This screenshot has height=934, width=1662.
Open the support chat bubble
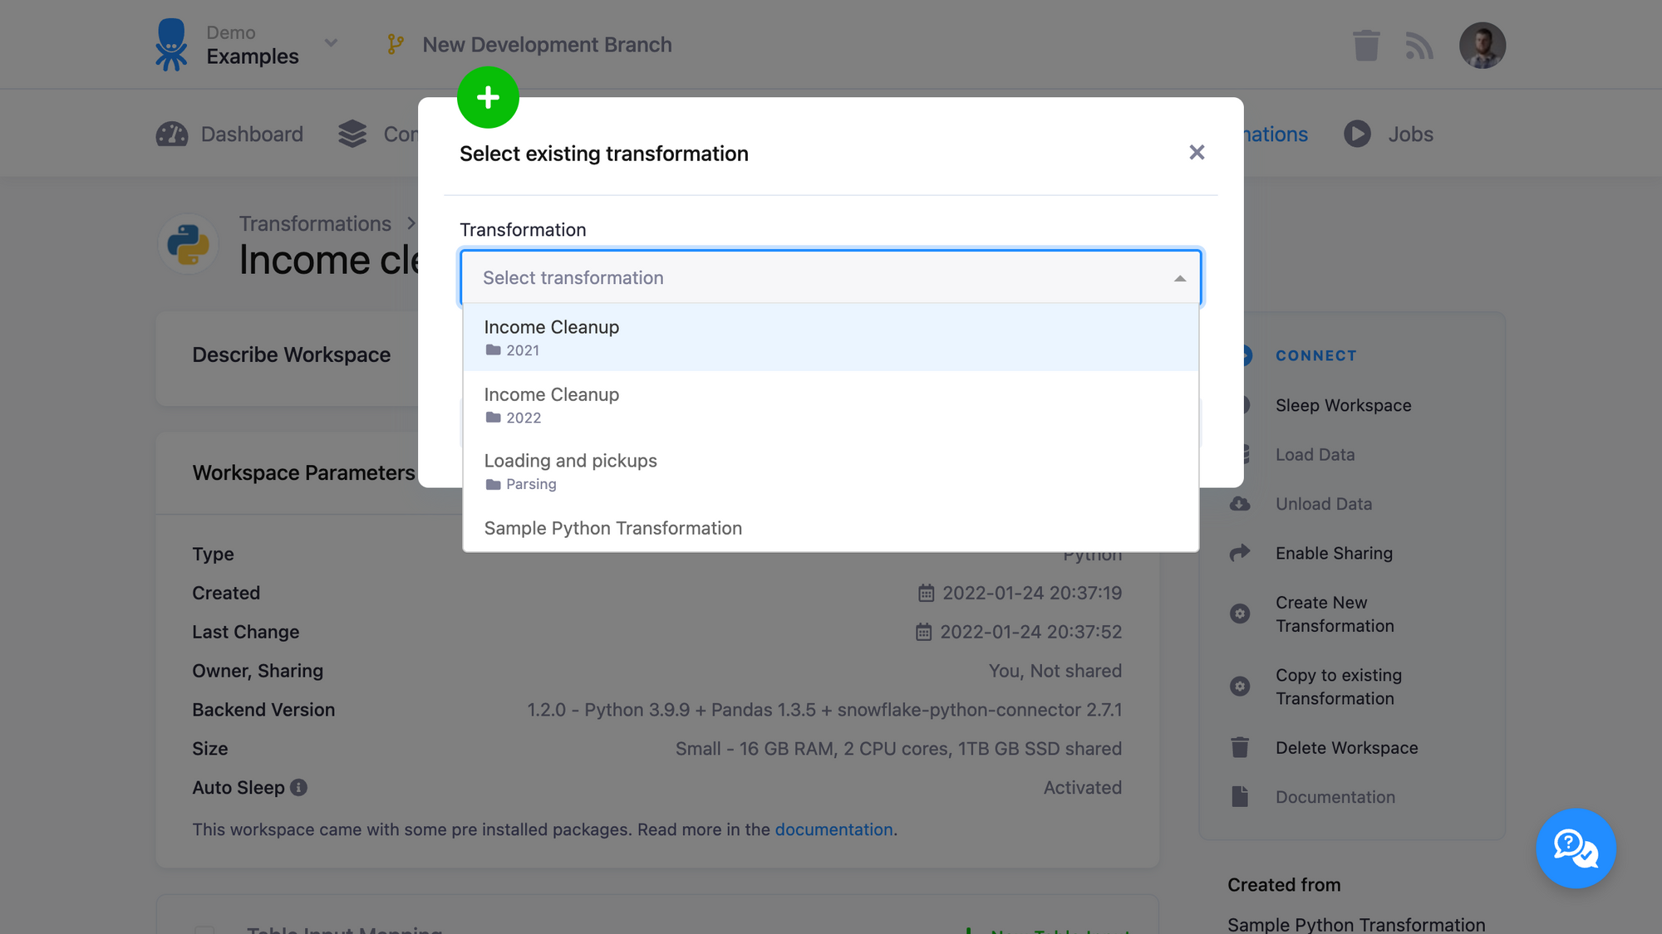pyautogui.click(x=1576, y=848)
